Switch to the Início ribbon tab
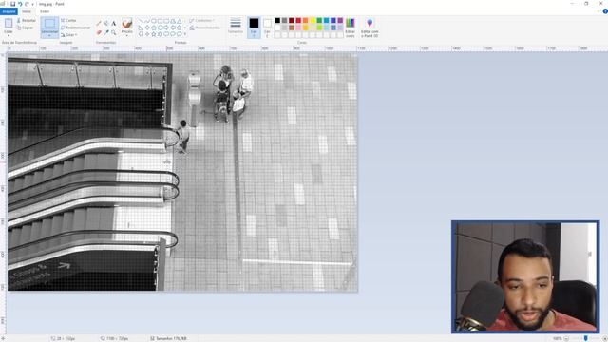This screenshot has height=342, width=608. [x=27, y=11]
